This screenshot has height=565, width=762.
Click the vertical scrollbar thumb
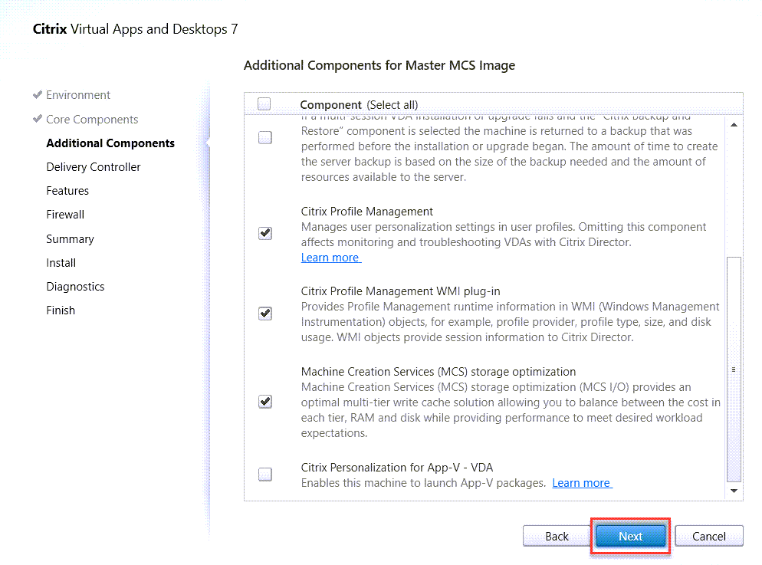734,368
